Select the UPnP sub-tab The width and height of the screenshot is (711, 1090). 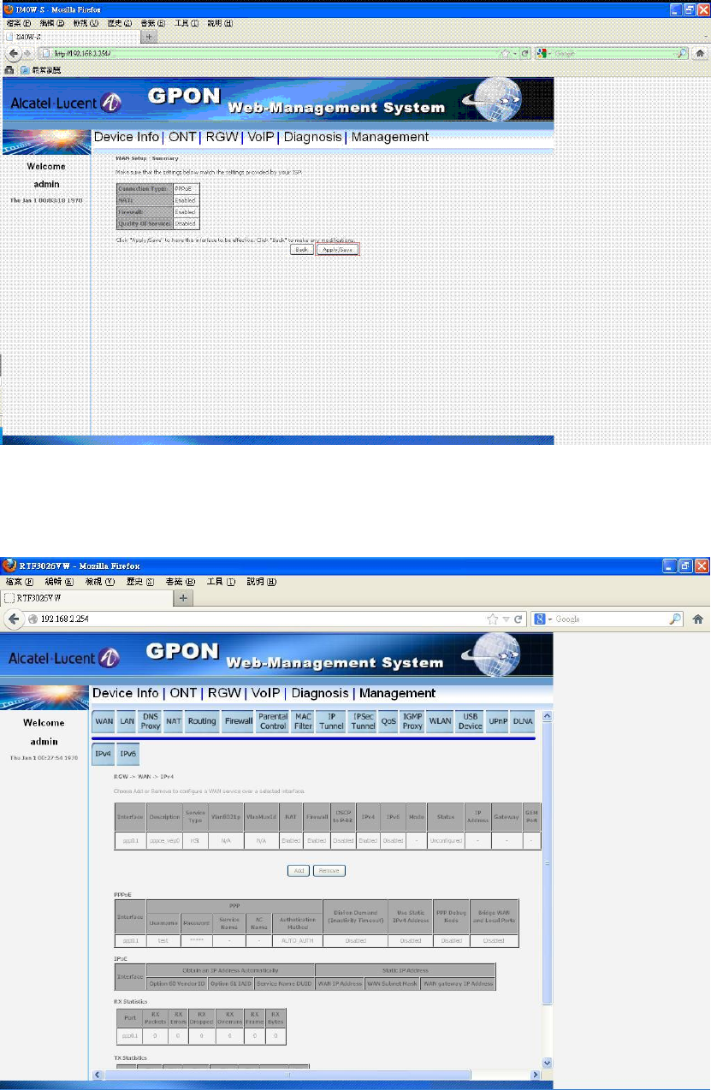click(497, 721)
